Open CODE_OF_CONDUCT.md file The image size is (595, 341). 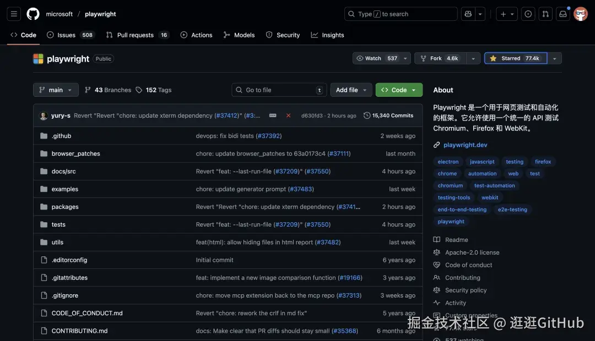click(87, 313)
